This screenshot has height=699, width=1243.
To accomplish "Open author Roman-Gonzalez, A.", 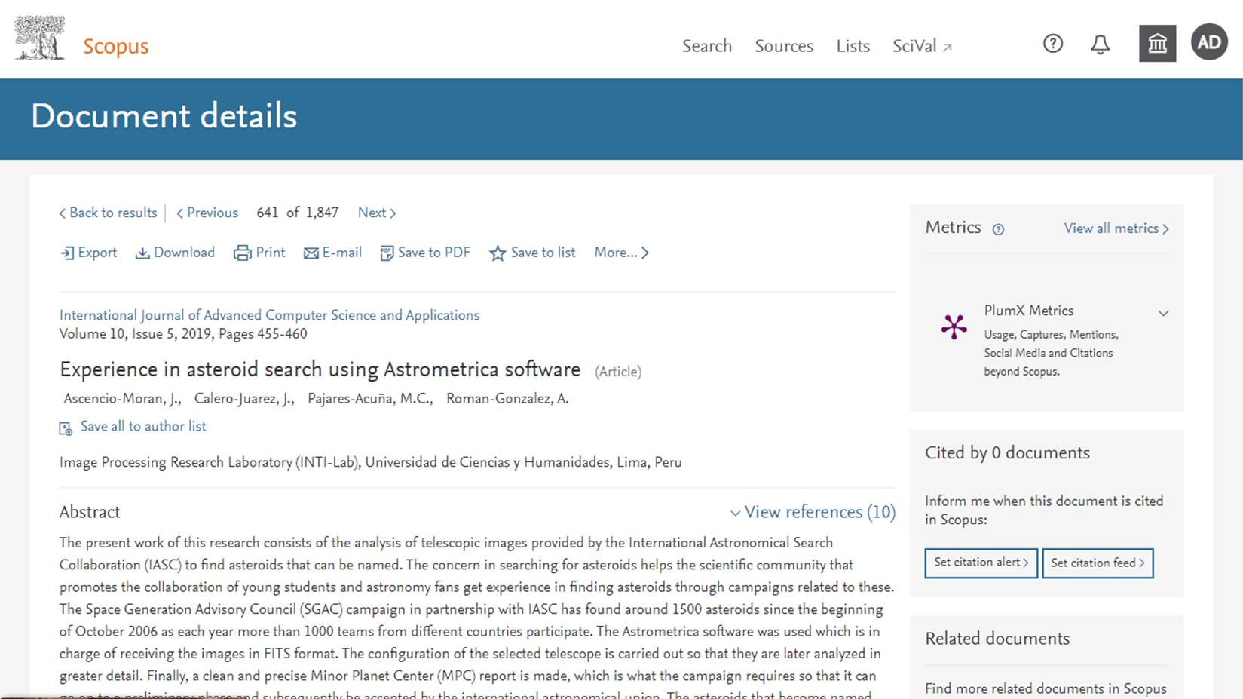I will (507, 398).
